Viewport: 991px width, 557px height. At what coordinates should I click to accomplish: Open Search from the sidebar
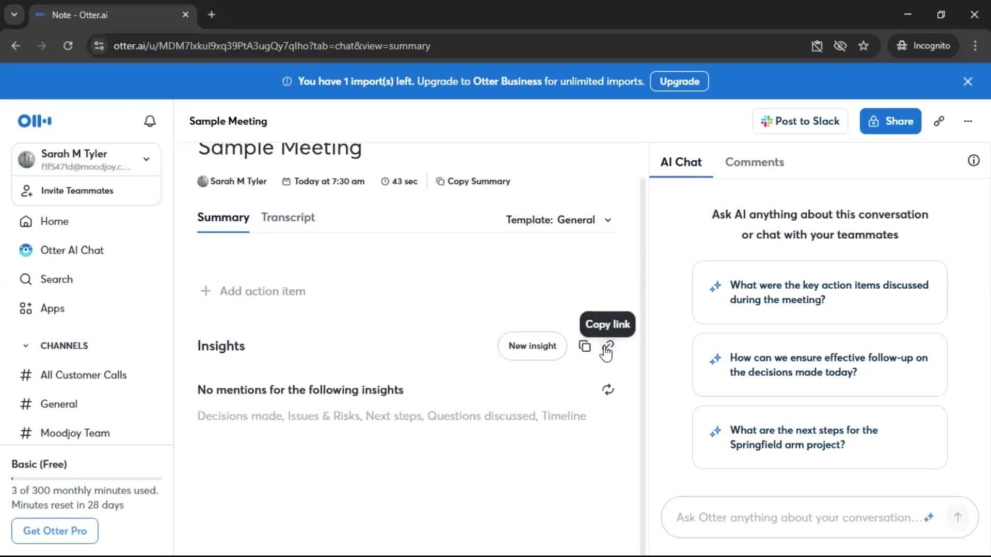[x=47, y=279]
